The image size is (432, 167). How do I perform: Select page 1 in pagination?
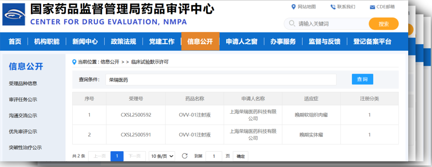coord(117,156)
